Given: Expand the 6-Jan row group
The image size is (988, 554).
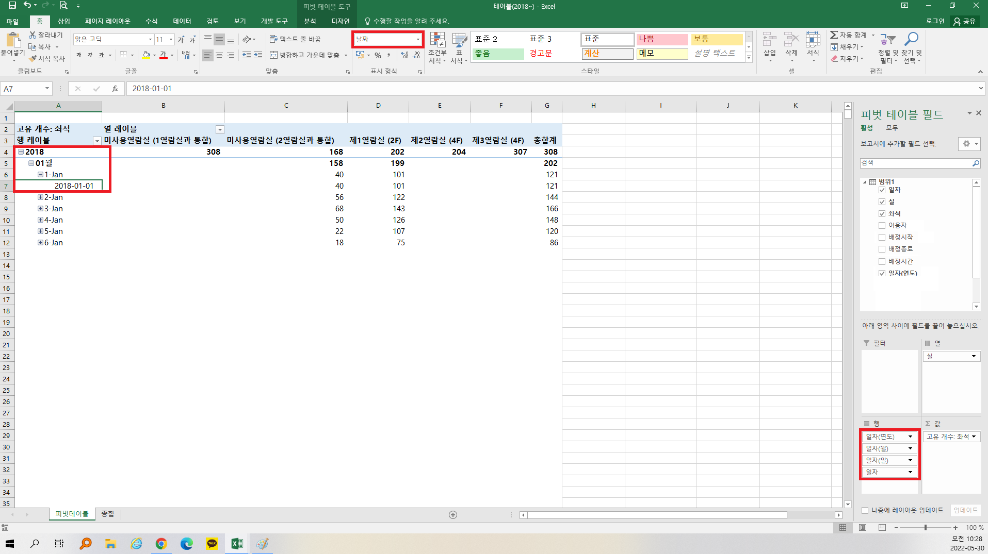Looking at the screenshot, I should click(40, 243).
